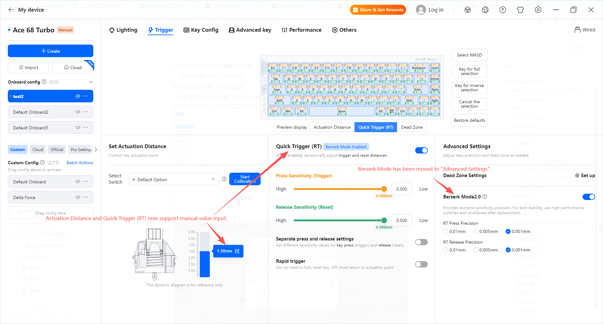Click Key for inverse selection button

pyautogui.click(x=470, y=88)
